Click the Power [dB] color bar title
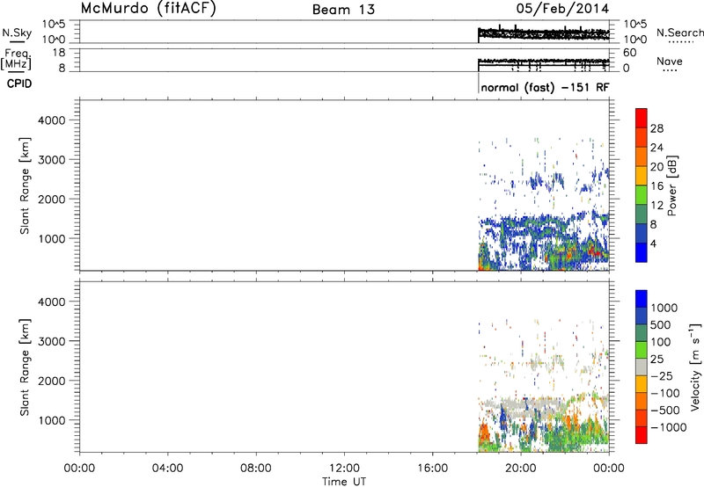The width and height of the screenshot is (704, 487). tap(671, 185)
